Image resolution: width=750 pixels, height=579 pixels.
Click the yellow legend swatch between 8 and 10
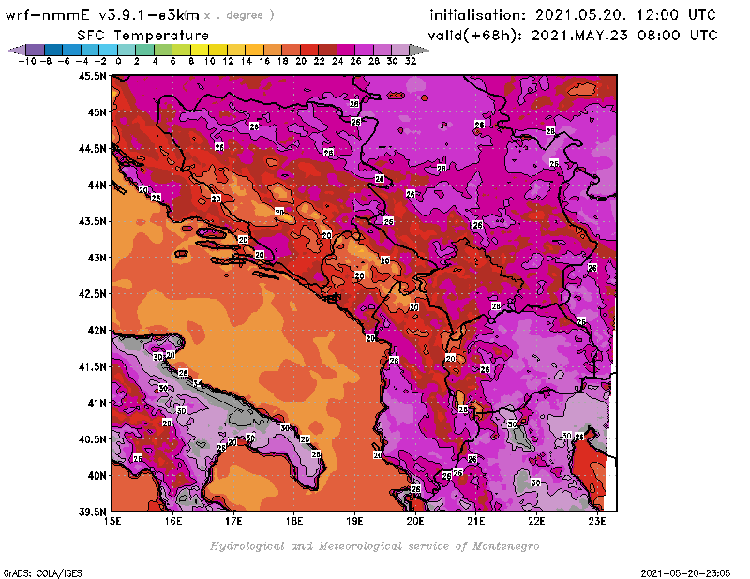tap(200, 51)
